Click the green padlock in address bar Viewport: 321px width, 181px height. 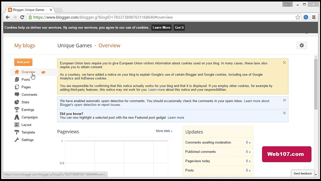coord(30,17)
